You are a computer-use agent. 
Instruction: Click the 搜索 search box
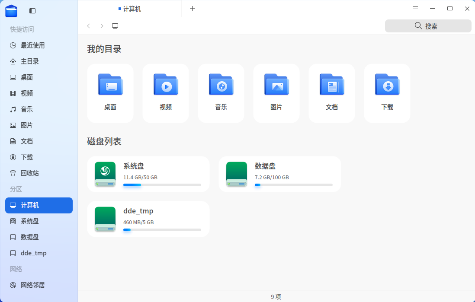pos(428,26)
